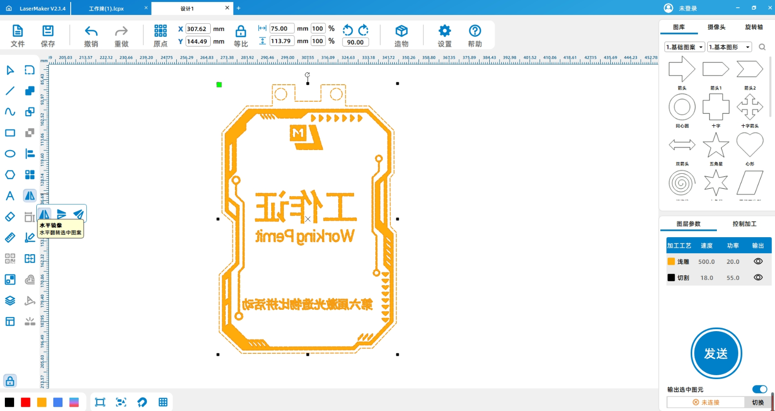Viewport: 775px width, 411px height.
Task: Select the rectangle drawing tool
Action: tap(10, 133)
